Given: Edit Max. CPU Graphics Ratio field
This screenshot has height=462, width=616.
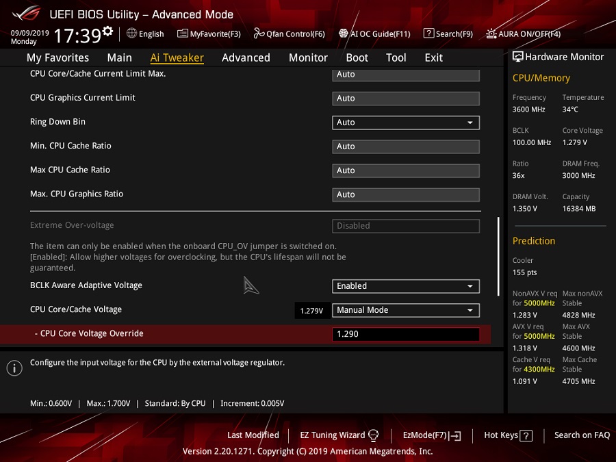Looking at the screenshot, I should pos(406,194).
